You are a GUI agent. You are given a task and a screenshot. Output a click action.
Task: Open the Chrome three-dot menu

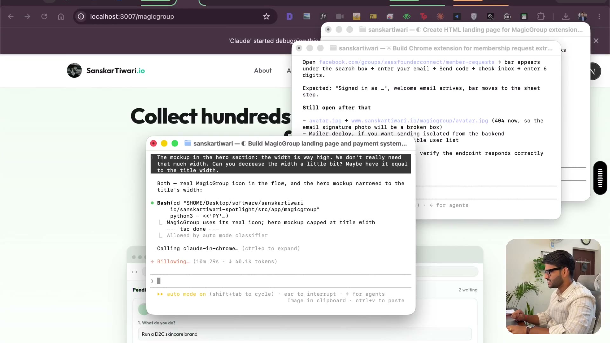[x=599, y=17]
